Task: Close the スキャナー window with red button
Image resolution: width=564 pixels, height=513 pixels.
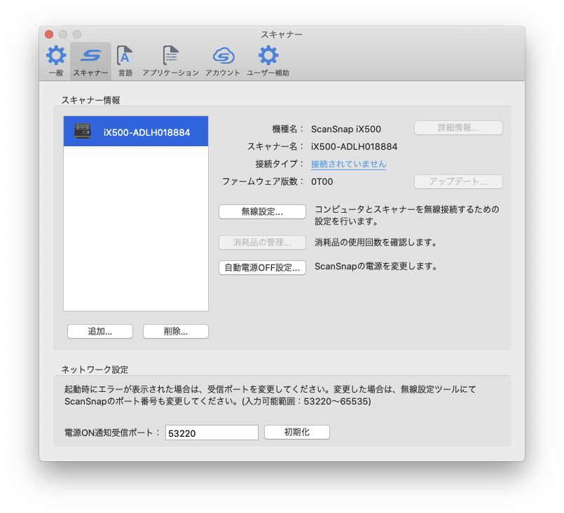Action: pyautogui.click(x=49, y=34)
